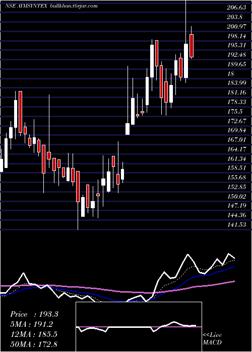252x352 pixels.
Task: Click the 150.02 price axis label
Action: coord(236,197)
